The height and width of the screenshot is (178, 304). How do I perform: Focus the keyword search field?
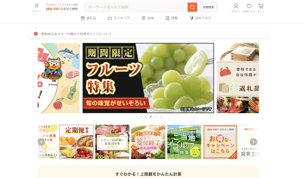(136, 7)
